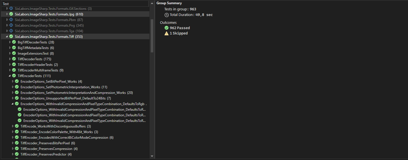
Task: Click warning icon next to 1 Skipped
Action: [167, 33]
